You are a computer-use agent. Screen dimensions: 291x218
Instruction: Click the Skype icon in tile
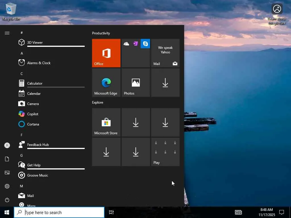tap(145, 43)
